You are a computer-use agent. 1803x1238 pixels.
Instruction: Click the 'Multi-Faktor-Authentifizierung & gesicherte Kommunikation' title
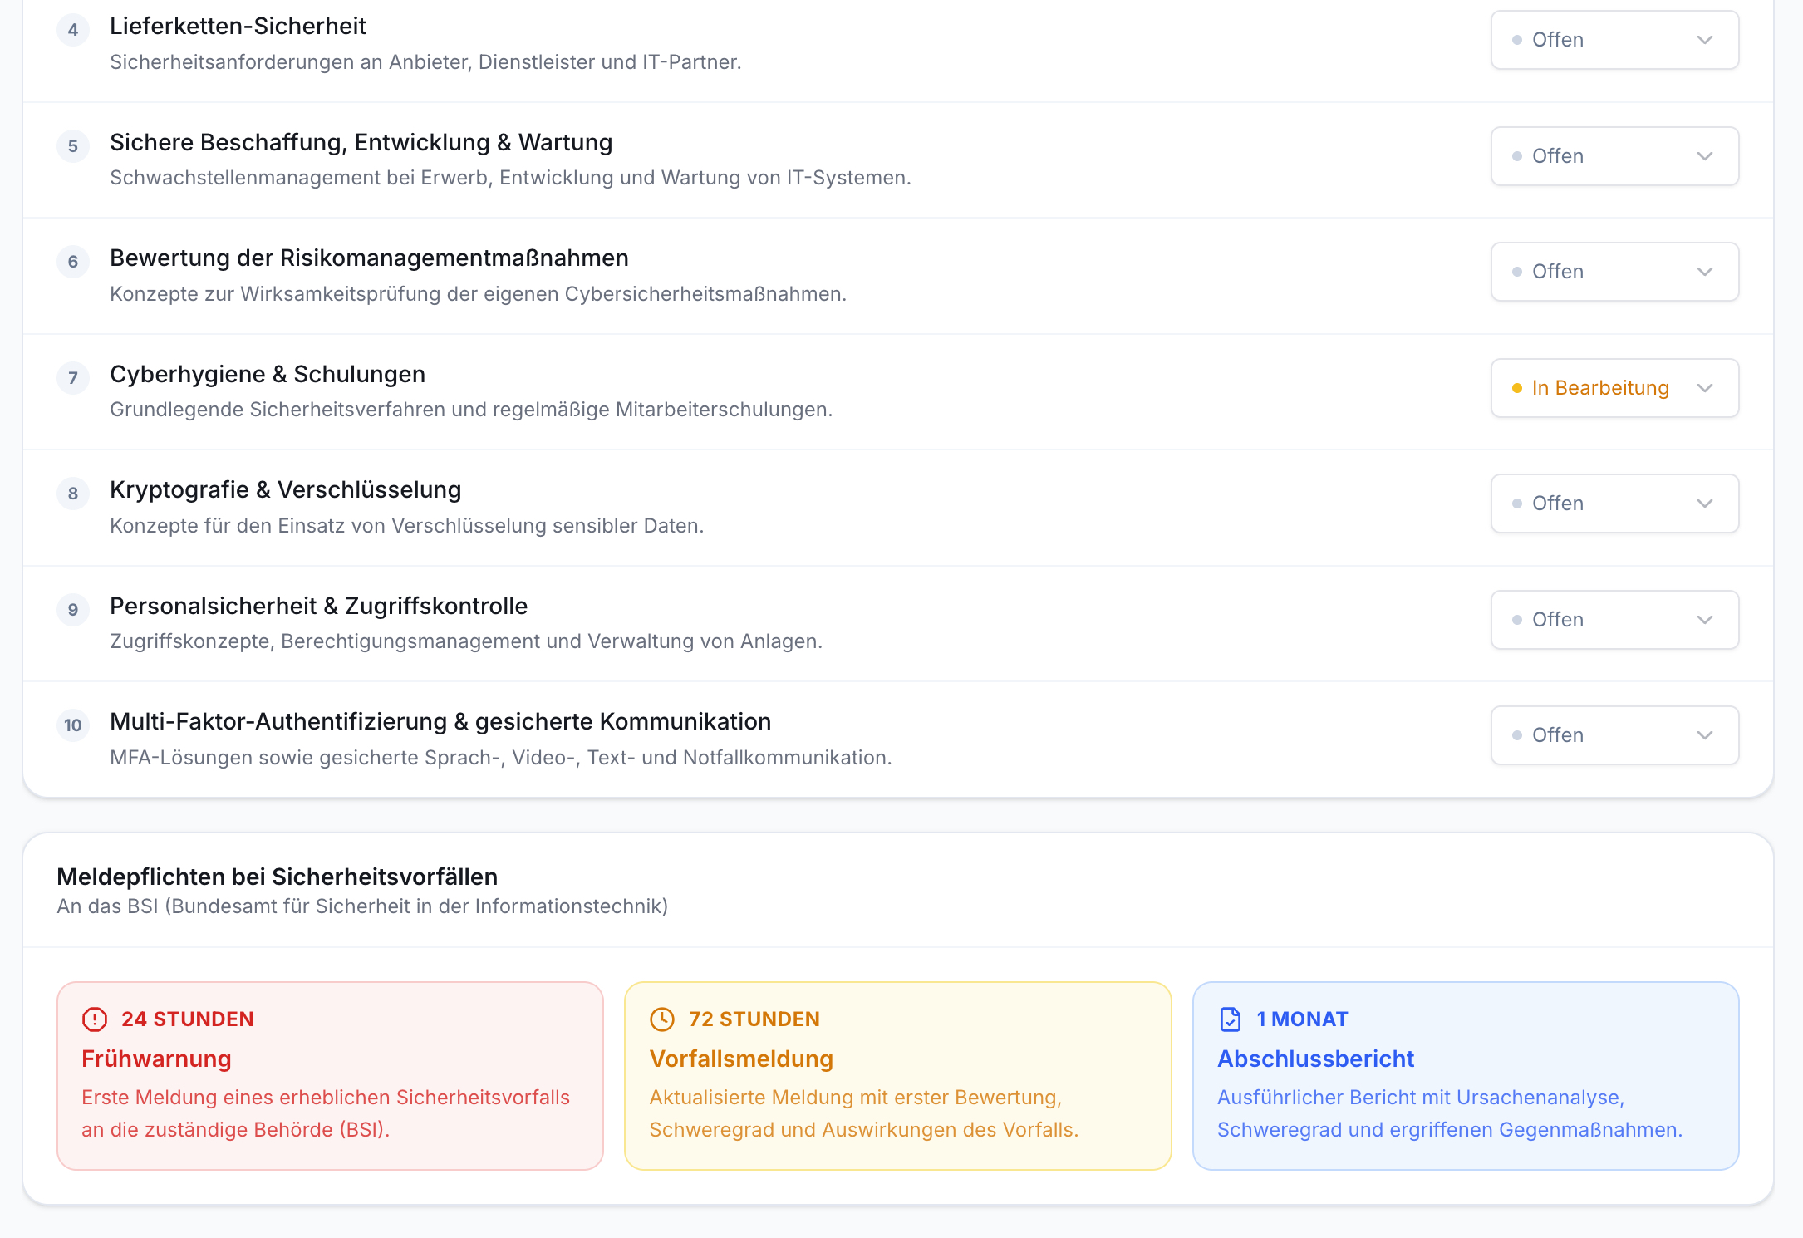click(x=440, y=722)
